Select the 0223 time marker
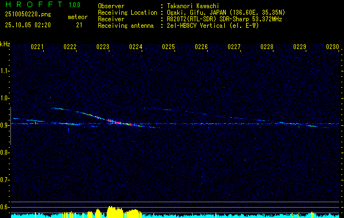 [103, 47]
